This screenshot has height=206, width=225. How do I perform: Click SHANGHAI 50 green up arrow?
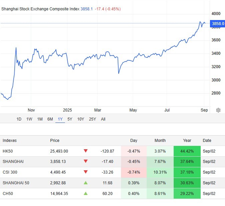86,183
